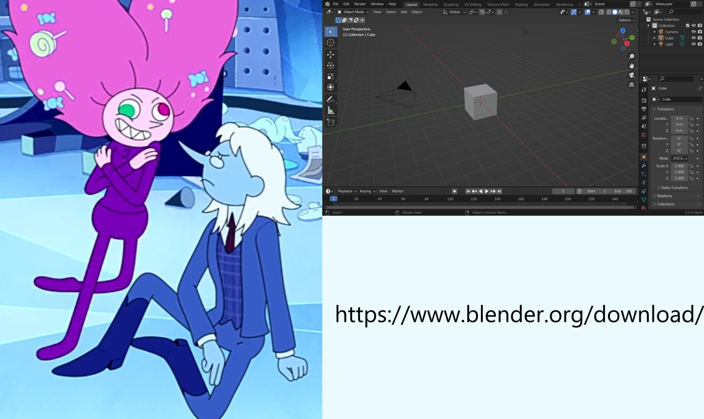Switch to the Sculpting workspace tab

point(451,4)
